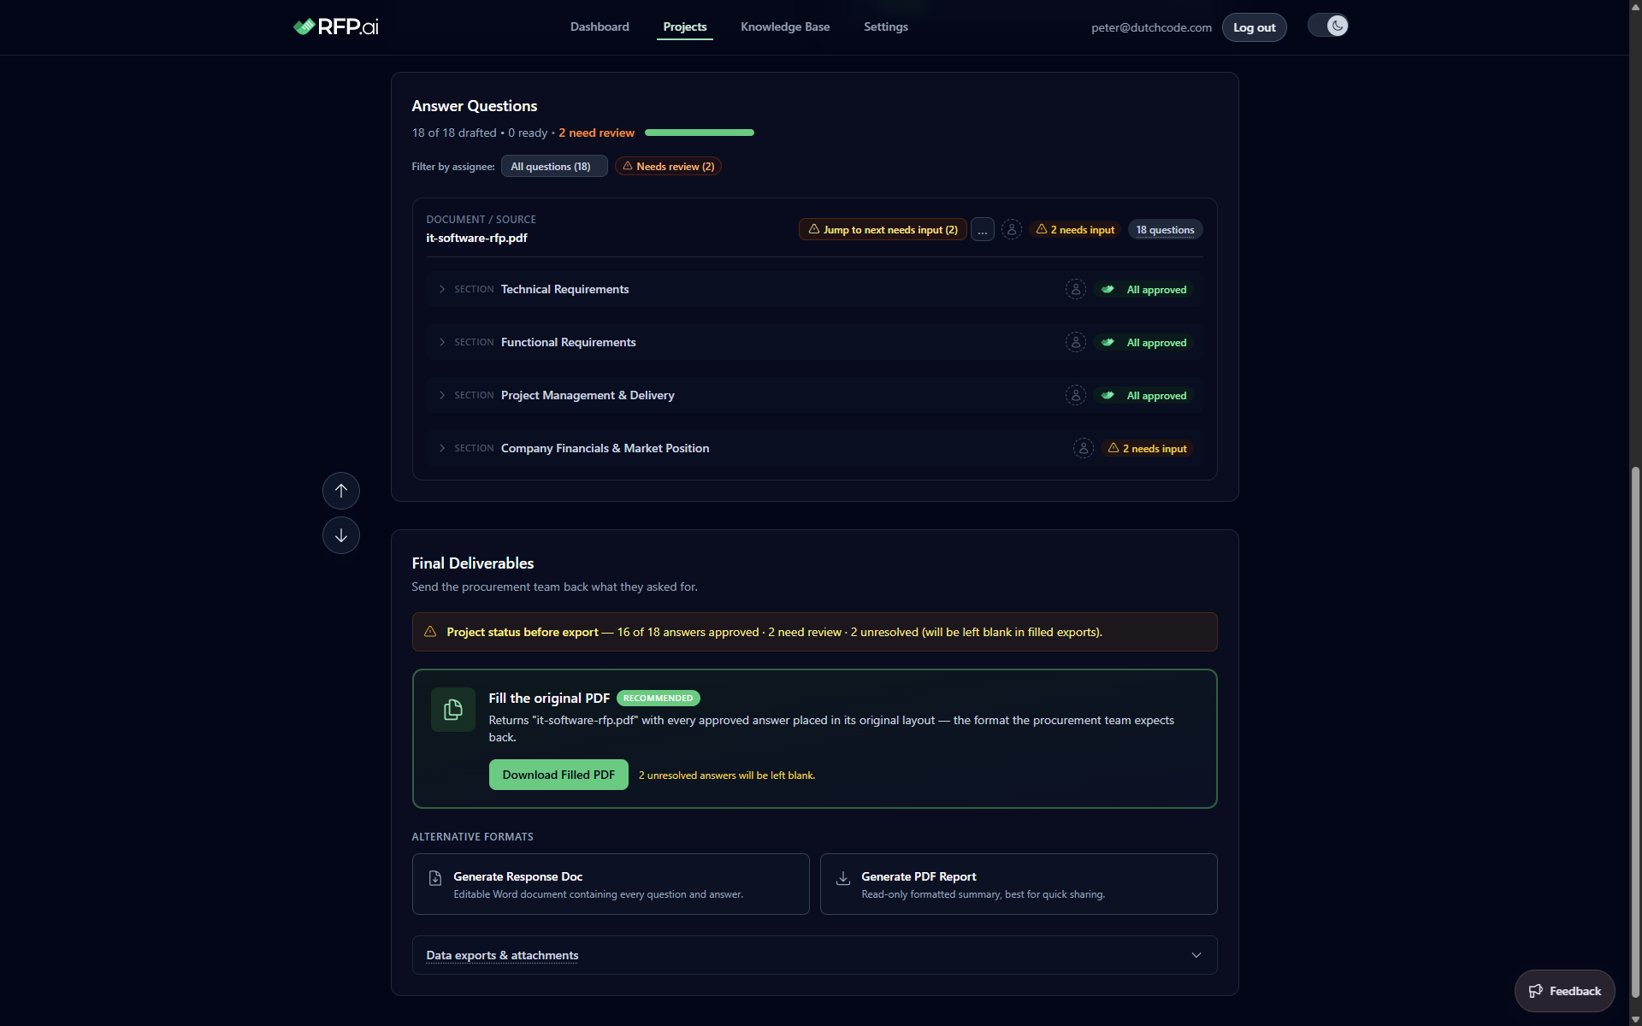Image resolution: width=1642 pixels, height=1026 pixels.
Task: Expand Company Financials & Market Position chevron
Action: pos(442,448)
